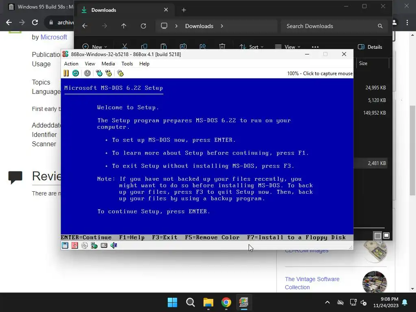Viewport: 416px width, 312px height.
Task: Select the file row sized 149,952 KB
Action: (370, 113)
